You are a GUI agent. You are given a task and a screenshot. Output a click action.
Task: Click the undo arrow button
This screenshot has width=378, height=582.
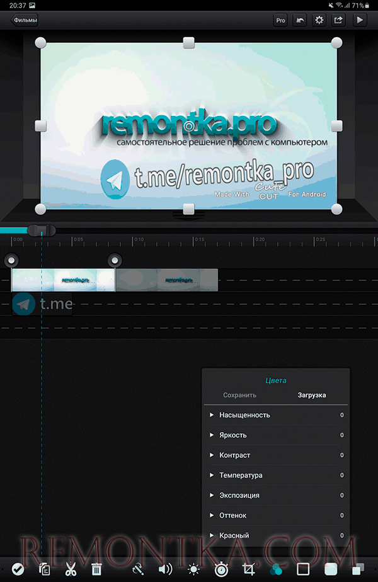point(301,20)
